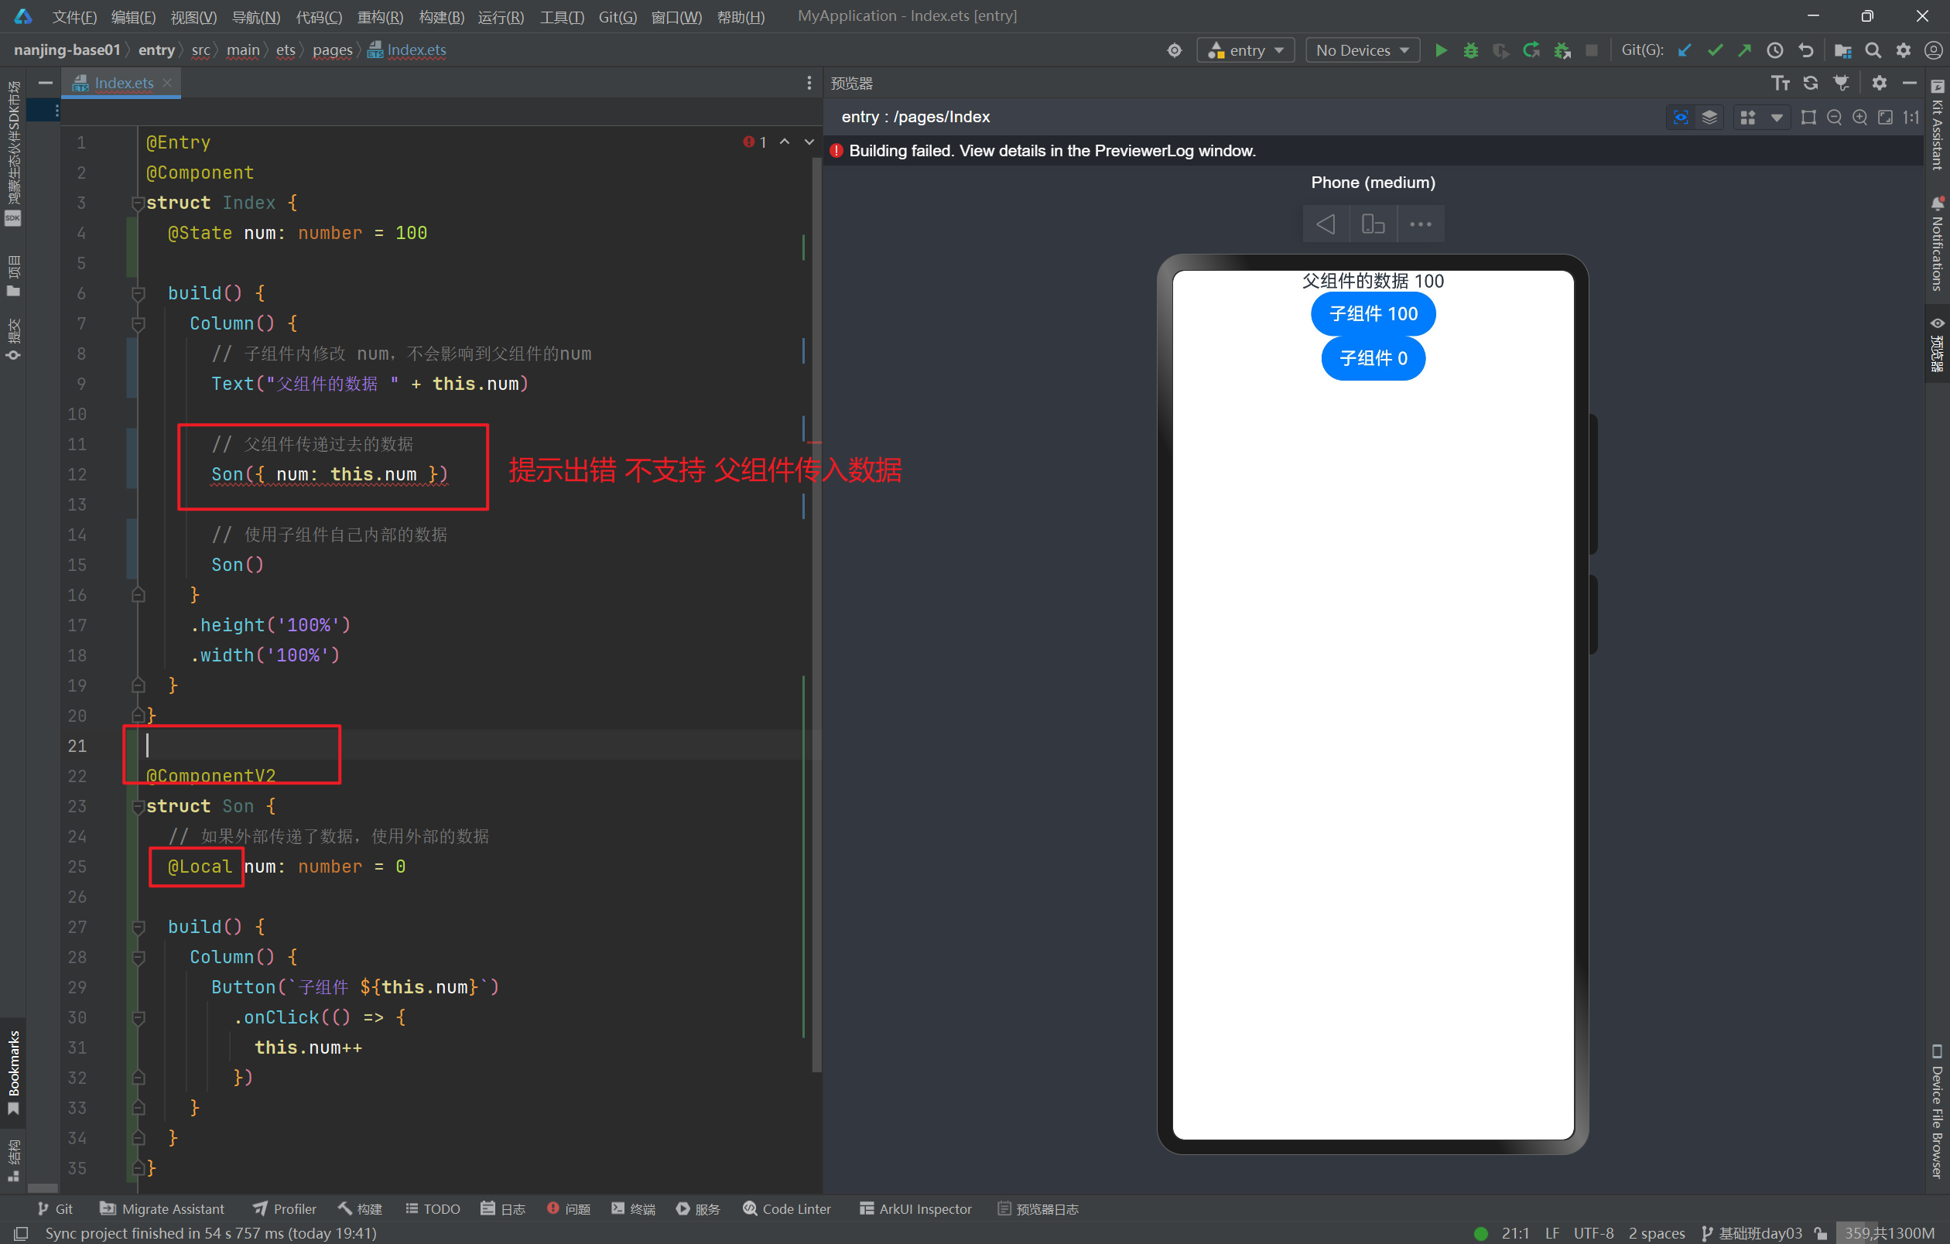
Task: Open Code Linter tool window
Action: pyautogui.click(x=786, y=1208)
